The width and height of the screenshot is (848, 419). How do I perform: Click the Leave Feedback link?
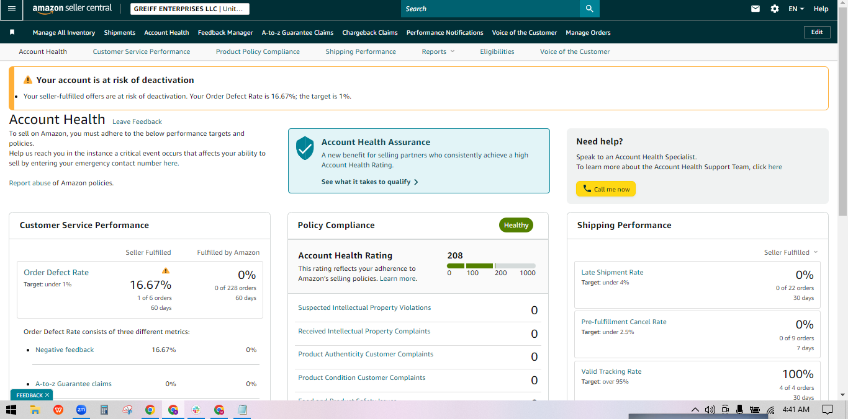pos(137,121)
